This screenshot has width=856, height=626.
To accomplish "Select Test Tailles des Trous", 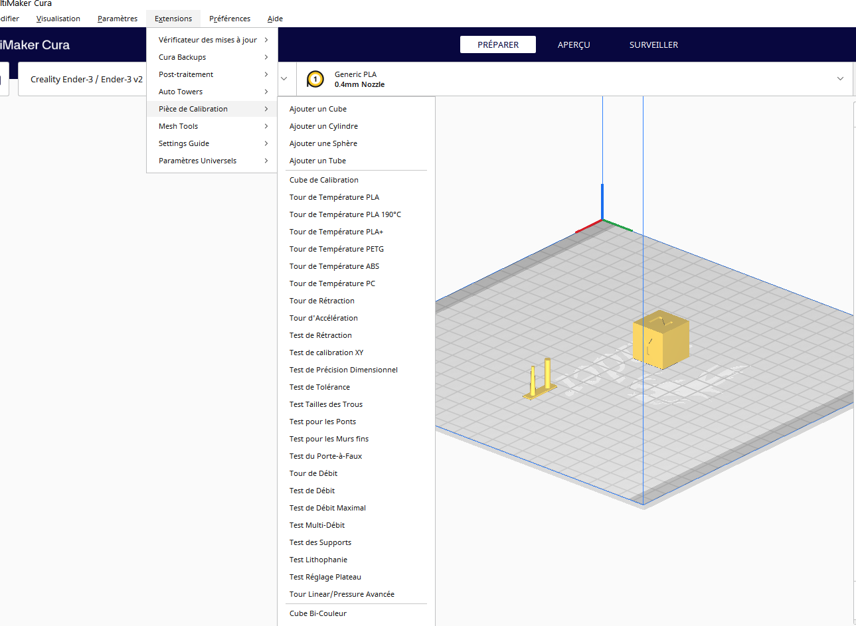I will coord(356,404).
